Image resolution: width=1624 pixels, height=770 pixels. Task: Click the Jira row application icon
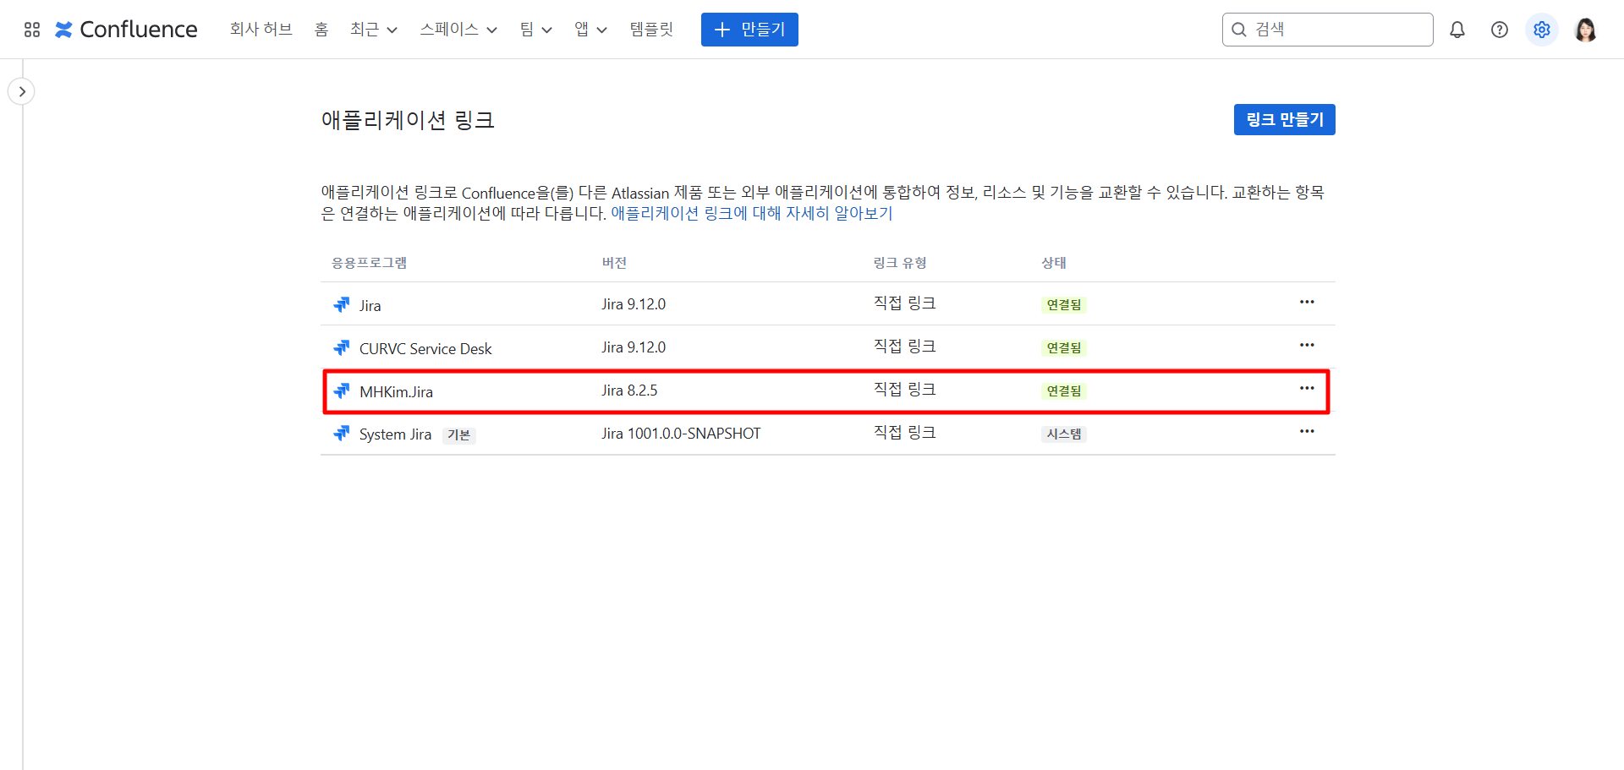342,304
